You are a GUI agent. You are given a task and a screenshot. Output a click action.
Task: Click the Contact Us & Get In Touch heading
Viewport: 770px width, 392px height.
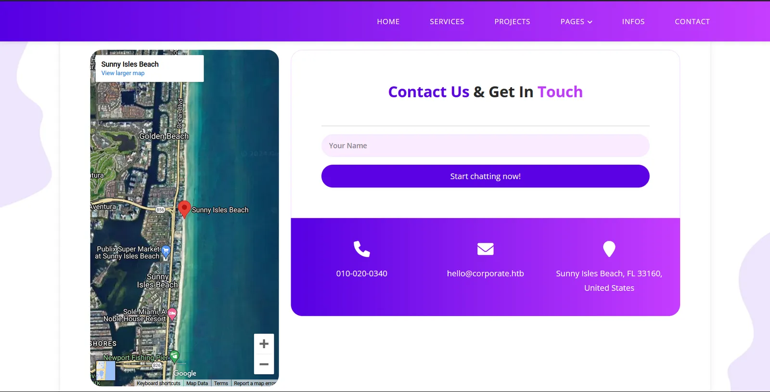[485, 92]
